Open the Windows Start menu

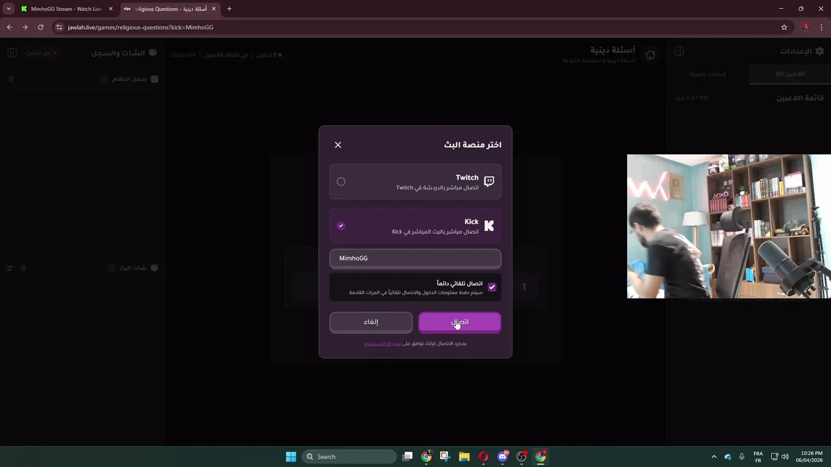click(291, 457)
